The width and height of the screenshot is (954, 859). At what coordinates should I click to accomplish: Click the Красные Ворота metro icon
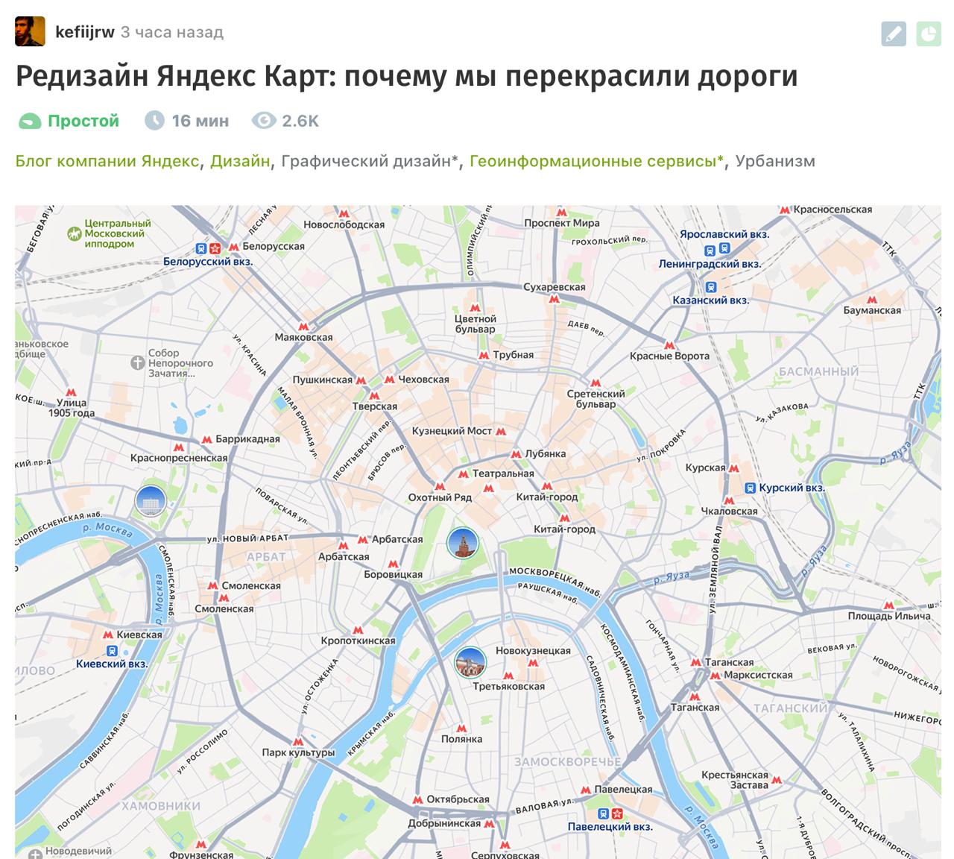[x=669, y=344]
